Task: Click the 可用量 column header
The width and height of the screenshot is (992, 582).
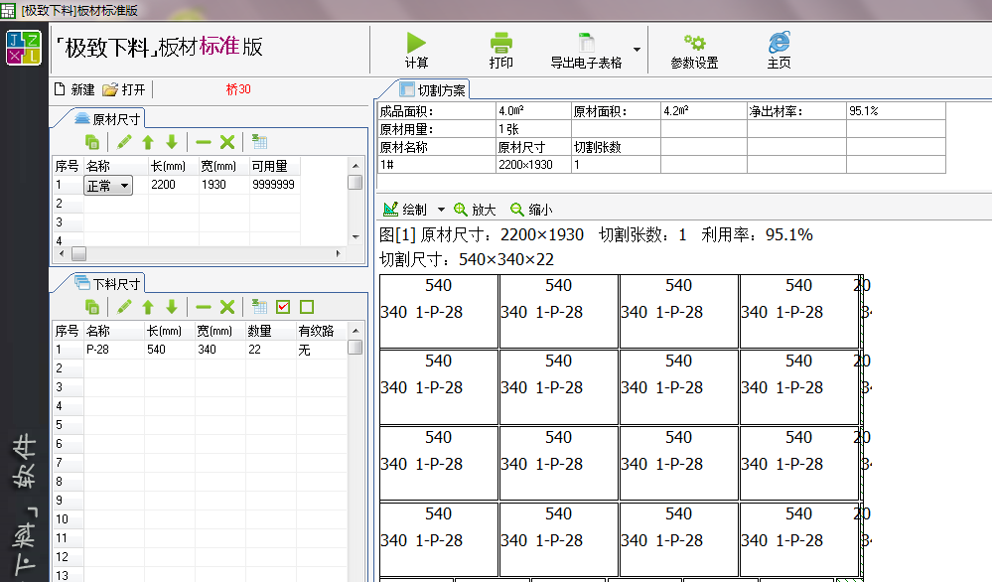Action: [x=275, y=166]
